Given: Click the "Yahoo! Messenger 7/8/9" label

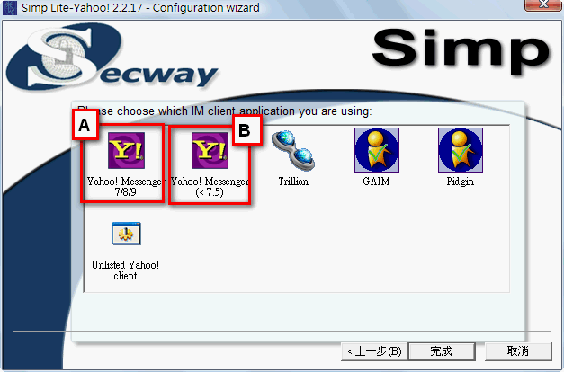Looking at the screenshot, I should pos(125,187).
